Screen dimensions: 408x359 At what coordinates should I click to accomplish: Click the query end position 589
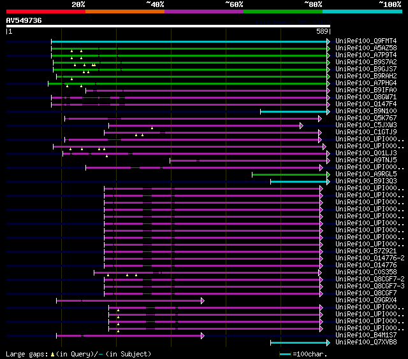click(322, 31)
